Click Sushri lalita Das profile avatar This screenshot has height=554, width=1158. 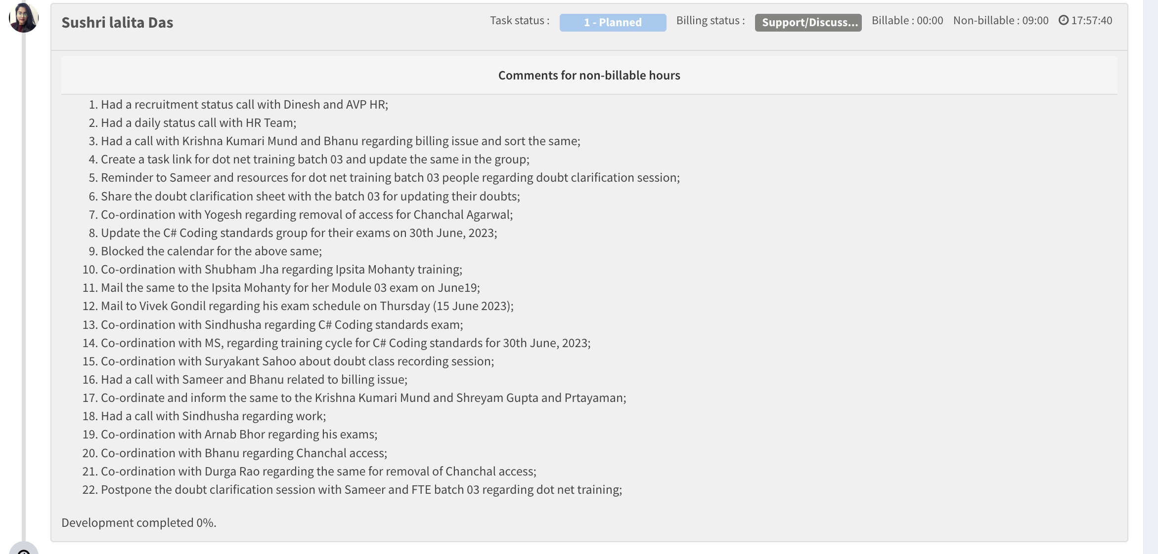point(23,18)
